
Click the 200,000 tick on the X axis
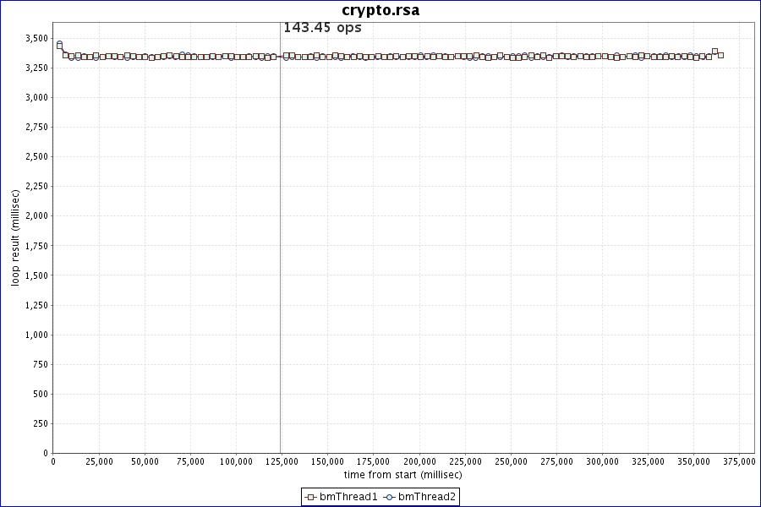tap(419, 461)
